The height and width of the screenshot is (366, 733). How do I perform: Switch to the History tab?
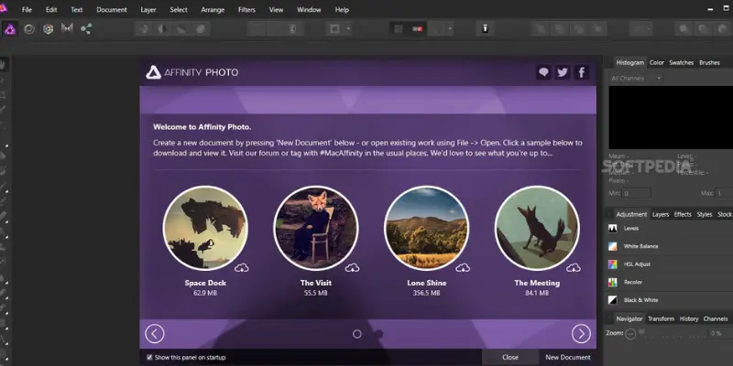point(689,318)
